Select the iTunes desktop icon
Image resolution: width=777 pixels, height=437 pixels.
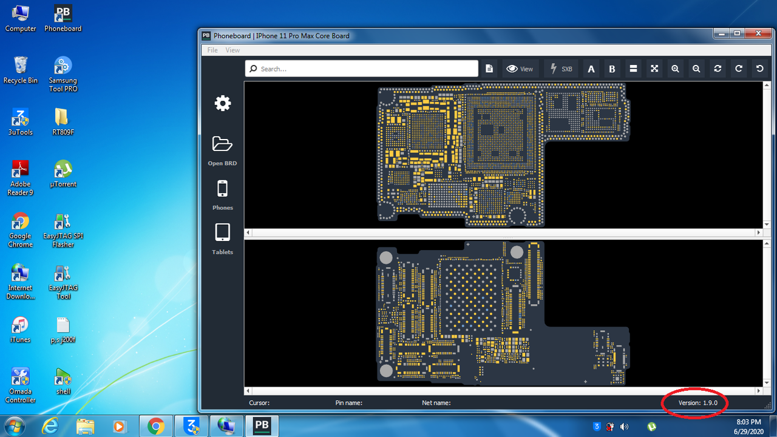[20, 330]
